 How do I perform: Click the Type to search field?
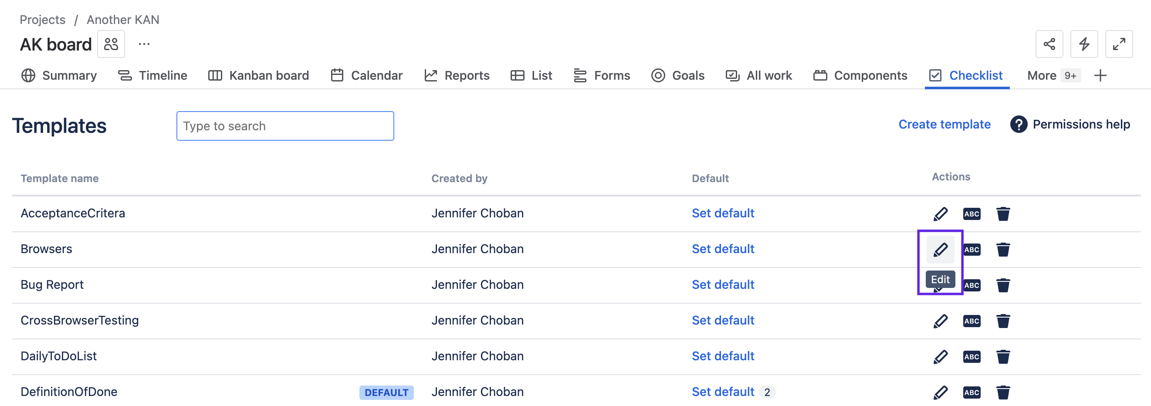point(285,126)
